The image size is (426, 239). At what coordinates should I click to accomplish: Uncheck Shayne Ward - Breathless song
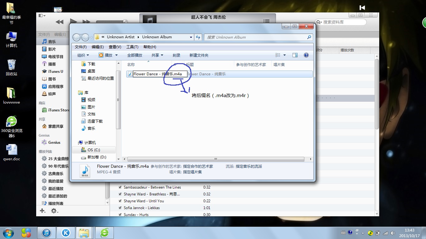pyautogui.click(x=120, y=194)
